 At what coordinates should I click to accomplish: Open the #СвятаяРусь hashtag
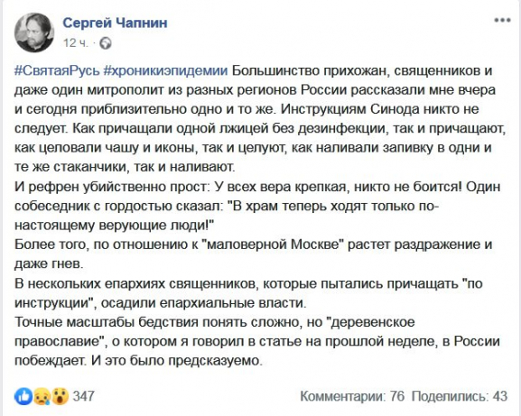57,70
